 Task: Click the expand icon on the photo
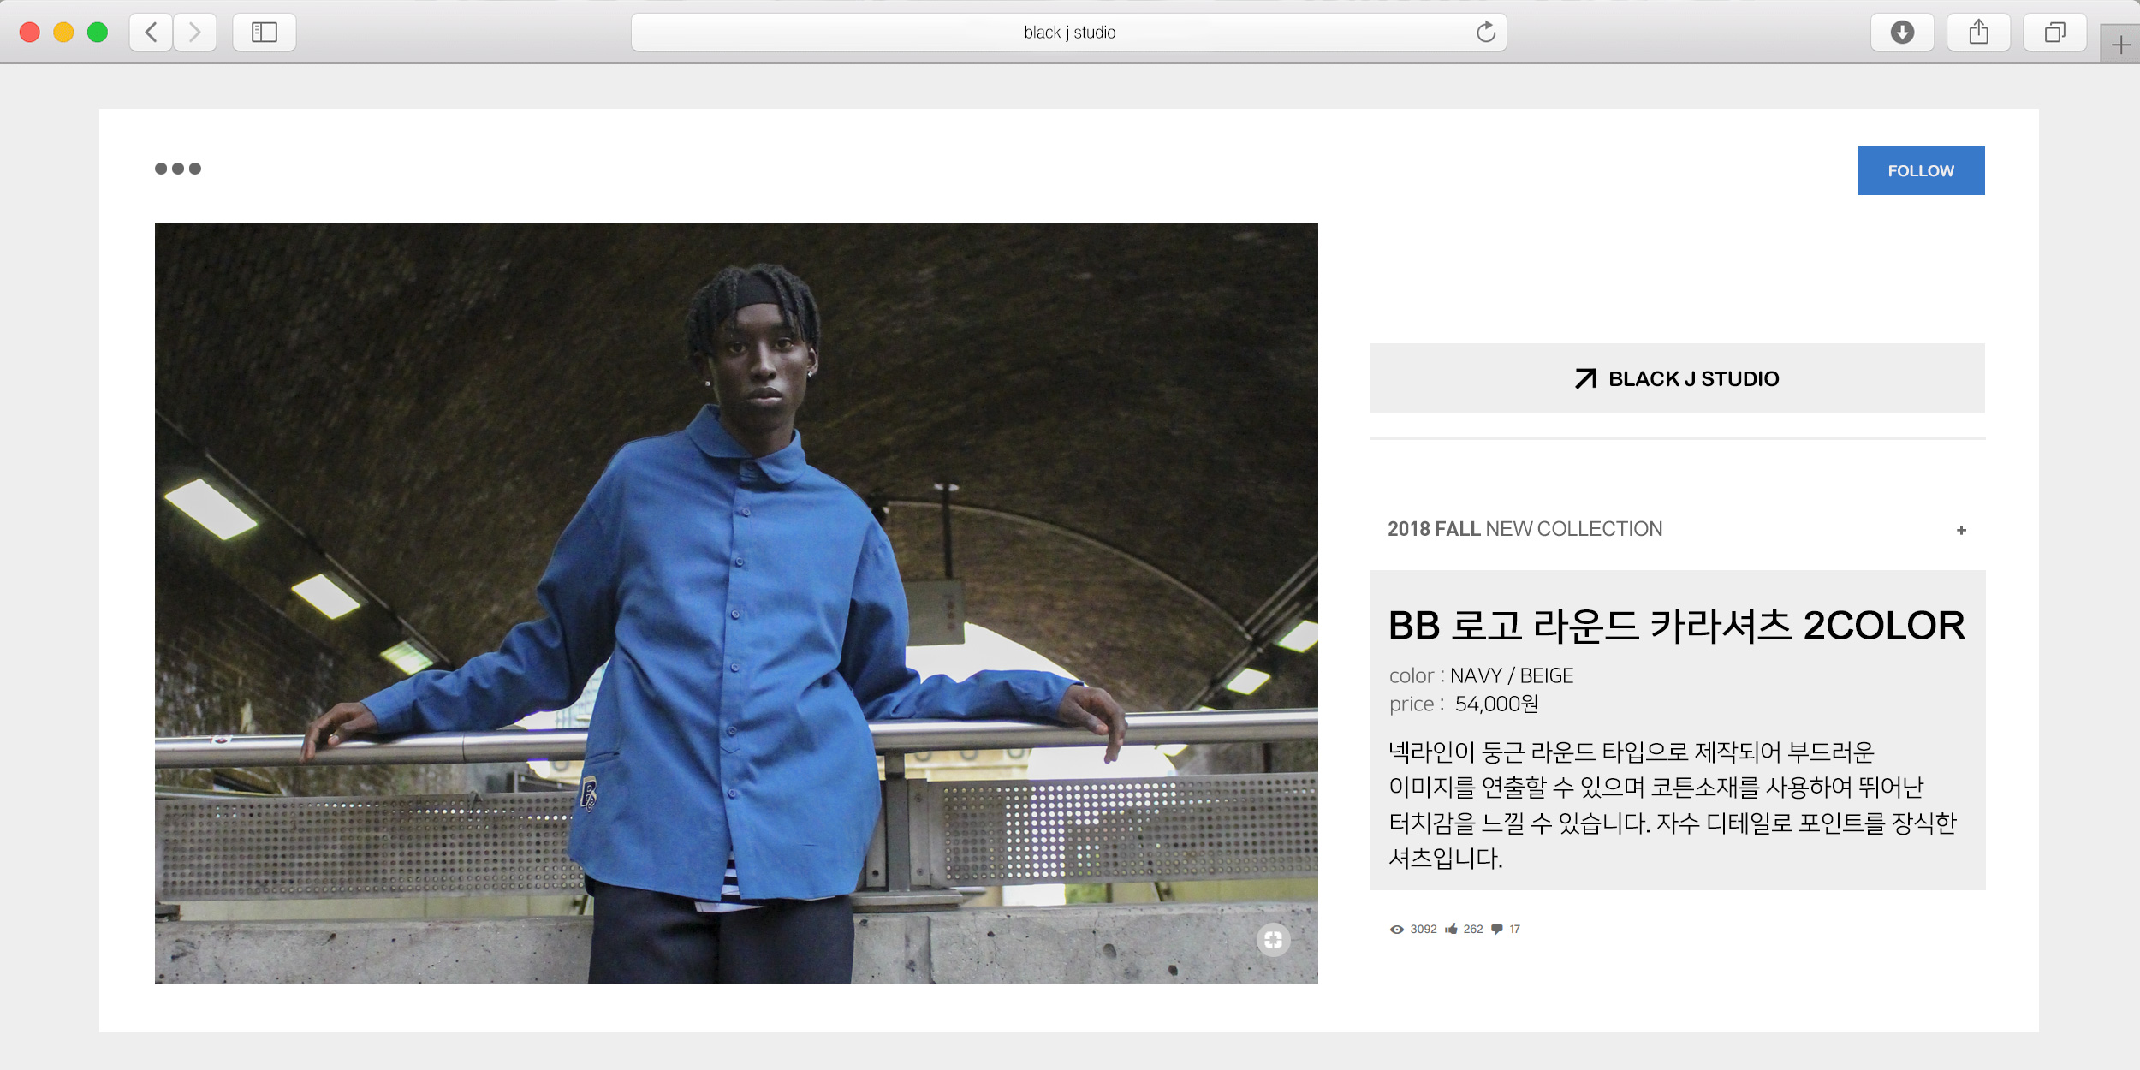(x=1273, y=940)
